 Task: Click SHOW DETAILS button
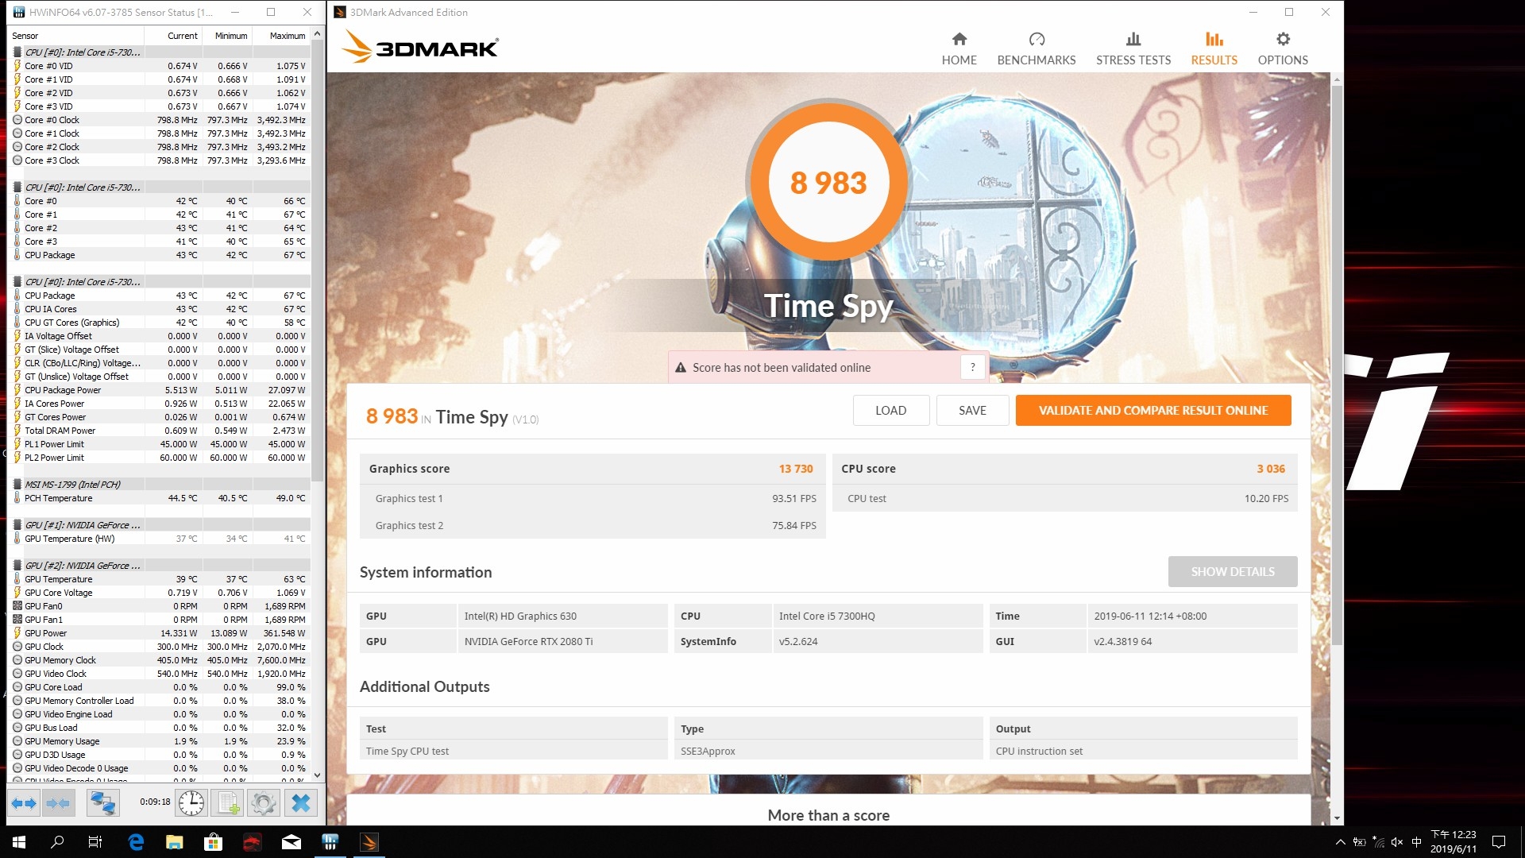tap(1232, 572)
